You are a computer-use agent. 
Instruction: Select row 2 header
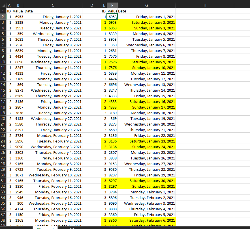click(3, 17)
